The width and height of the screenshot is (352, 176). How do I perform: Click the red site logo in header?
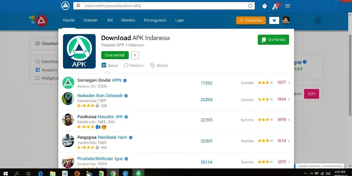[x=41, y=21]
